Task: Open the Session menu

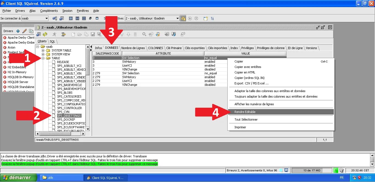Action: (x=67, y=11)
